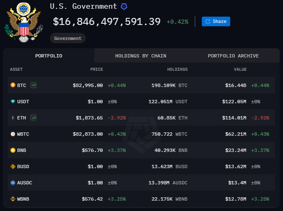This screenshot has width=283, height=211.
Task: Open the HOLDINGS BY CHAIN tab
Action: (141, 56)
